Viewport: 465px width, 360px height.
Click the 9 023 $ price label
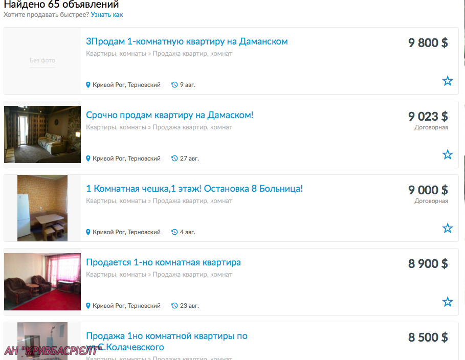pyautogui.click(x=428, y=116)
